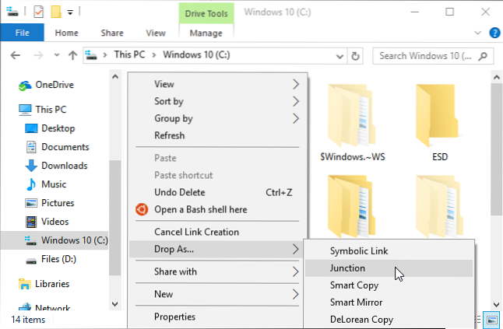The image size is (503, 329).
Task: Select DeLorean Copy in the Drop As submenu
Action: [x=389, y=320]
